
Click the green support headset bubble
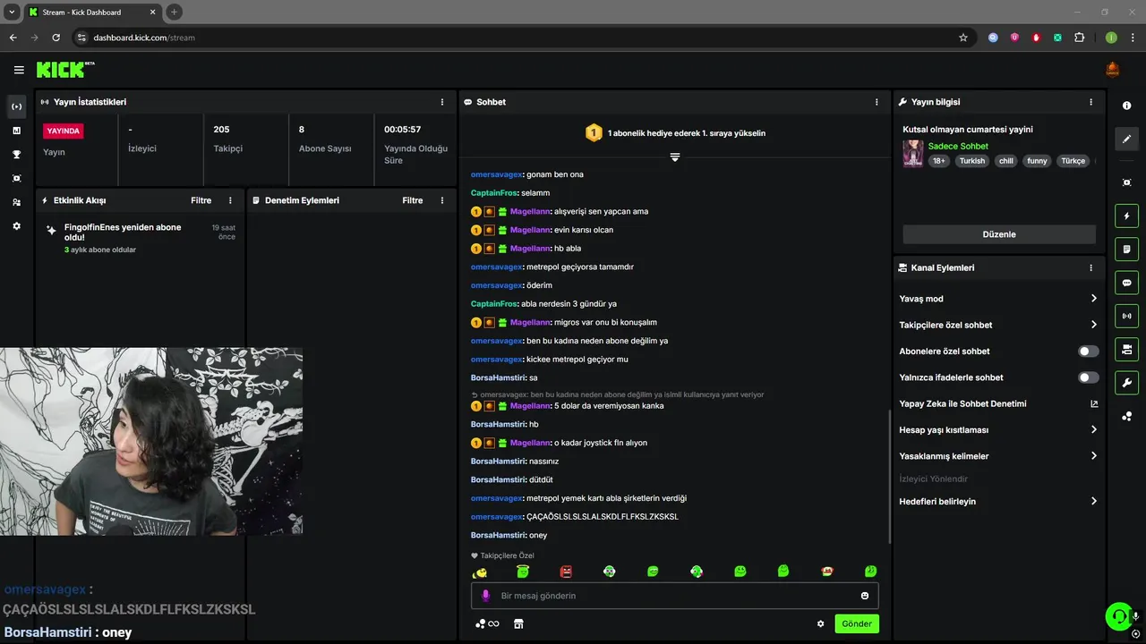(1117, 616)
